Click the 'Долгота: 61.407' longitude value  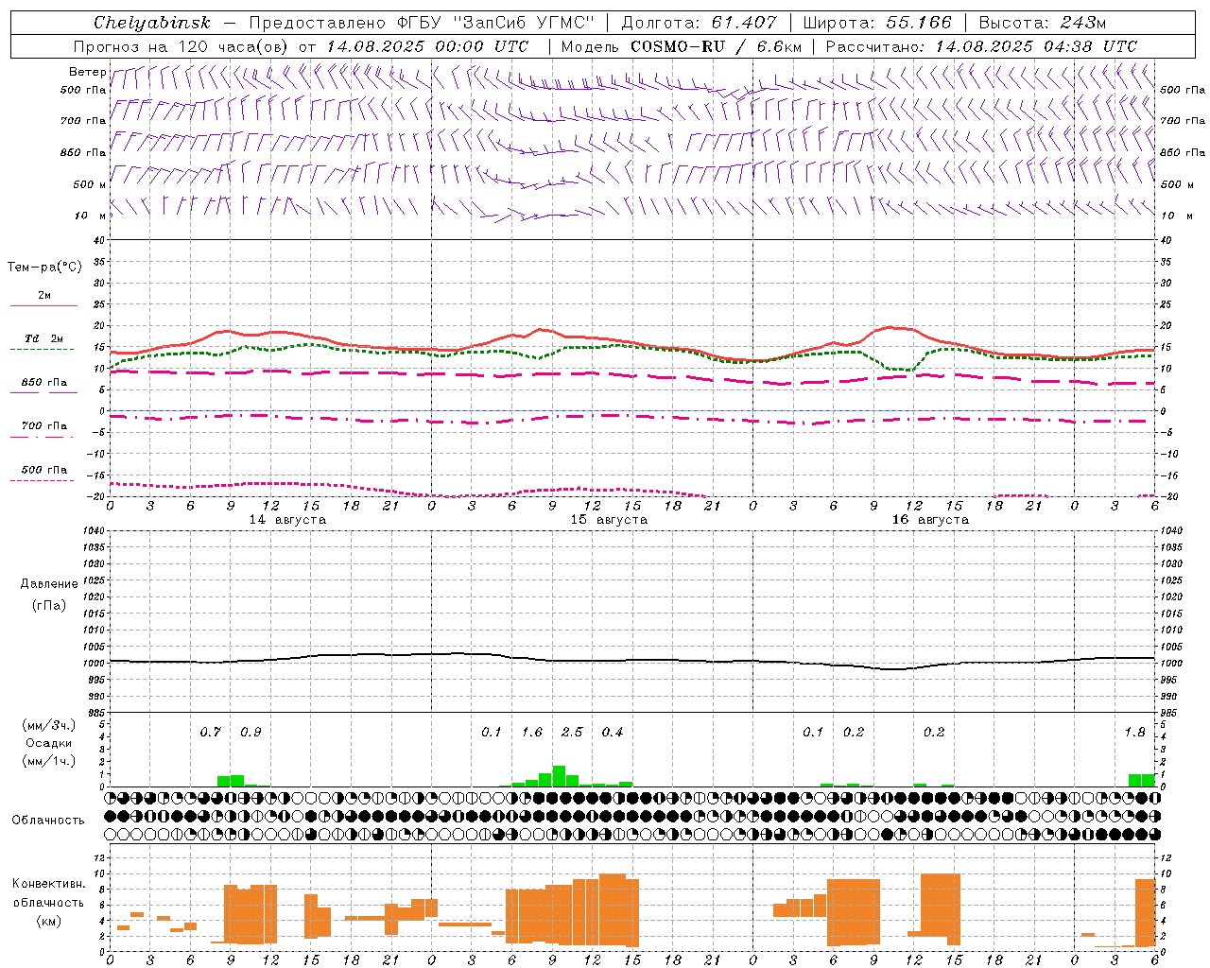coord(700,23)
